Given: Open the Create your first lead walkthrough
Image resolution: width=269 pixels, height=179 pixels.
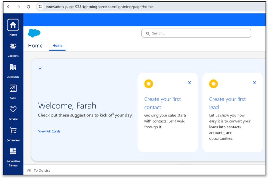Looking at the screenshot, I should point(227,103).
